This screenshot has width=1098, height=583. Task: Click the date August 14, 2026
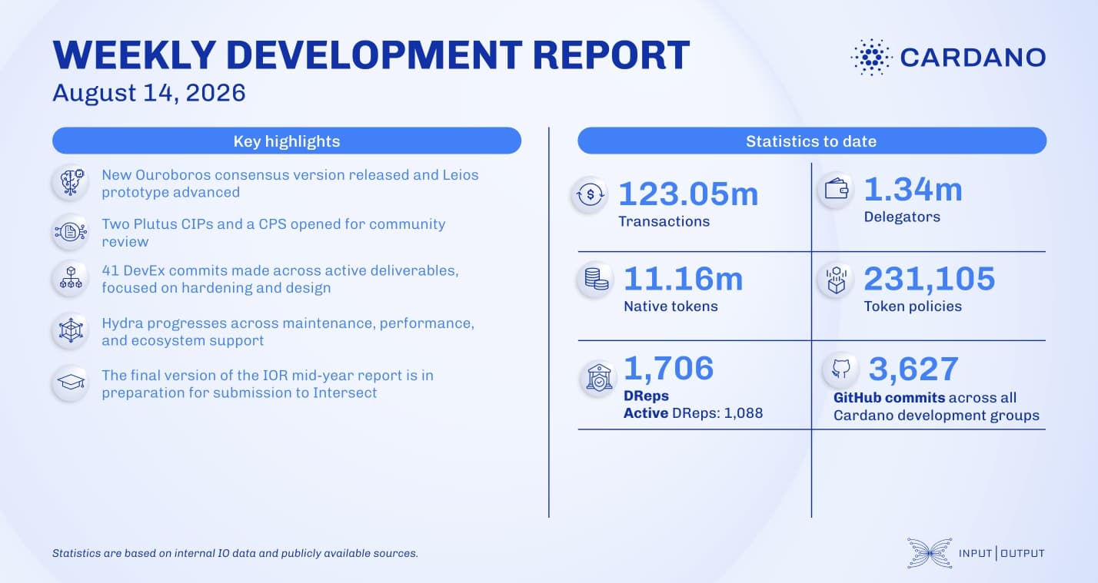click(x=149, y=93)
